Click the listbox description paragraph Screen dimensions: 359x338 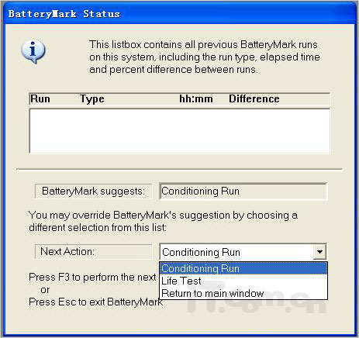(x=205, y=57)
